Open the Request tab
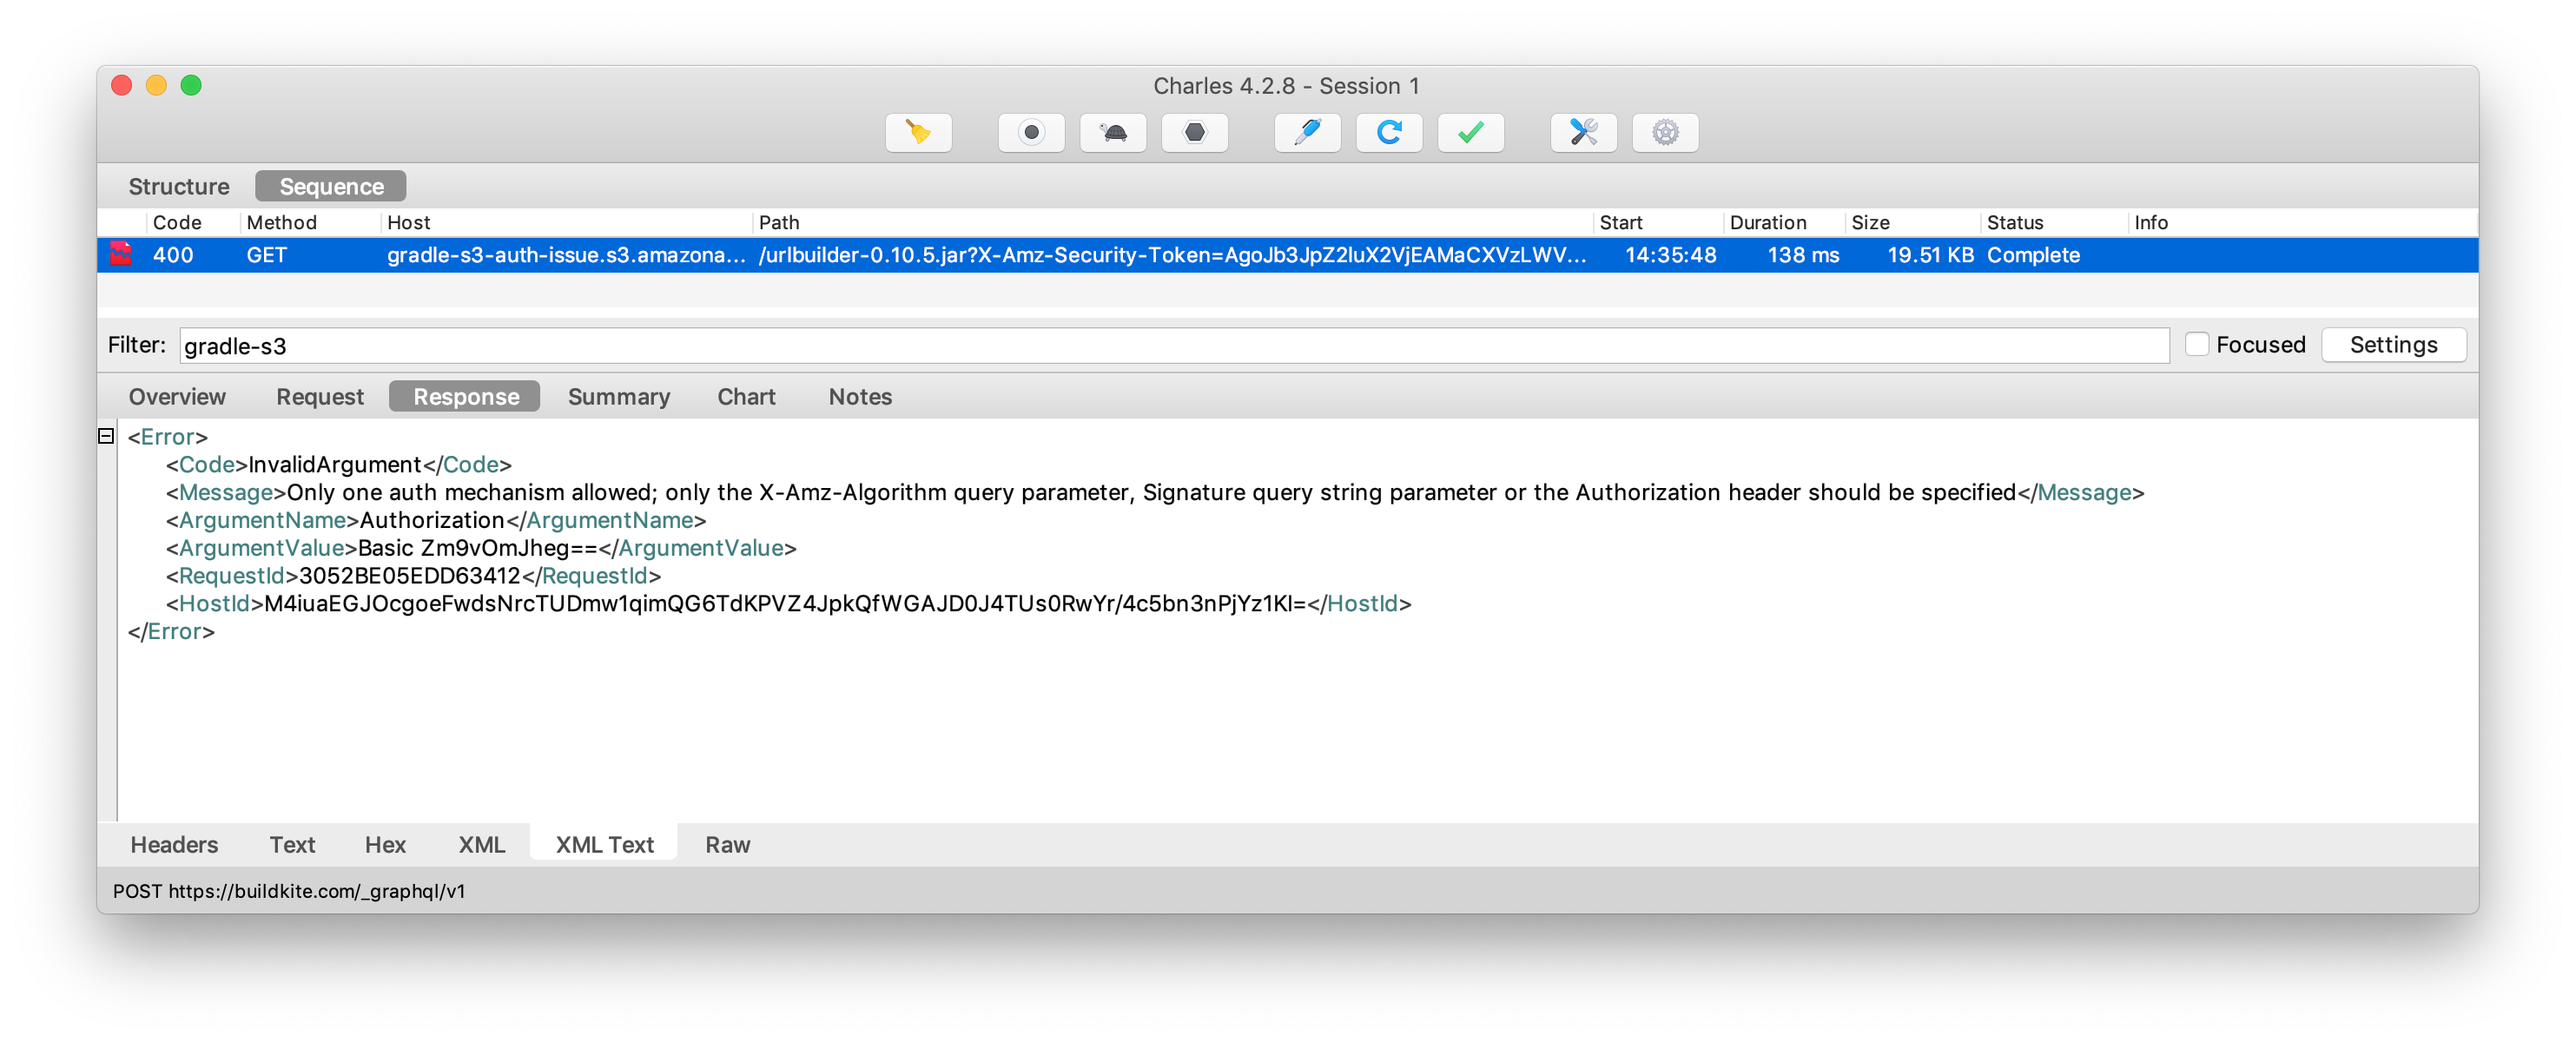Viewport: 2576px width, 1042px height. 319,397
